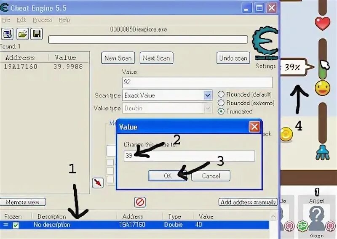The height and width of the screenshot is (239, 337).
Task: Select Rounded (default) radio option
Action: pyautogui.click(x=221, y=94)
